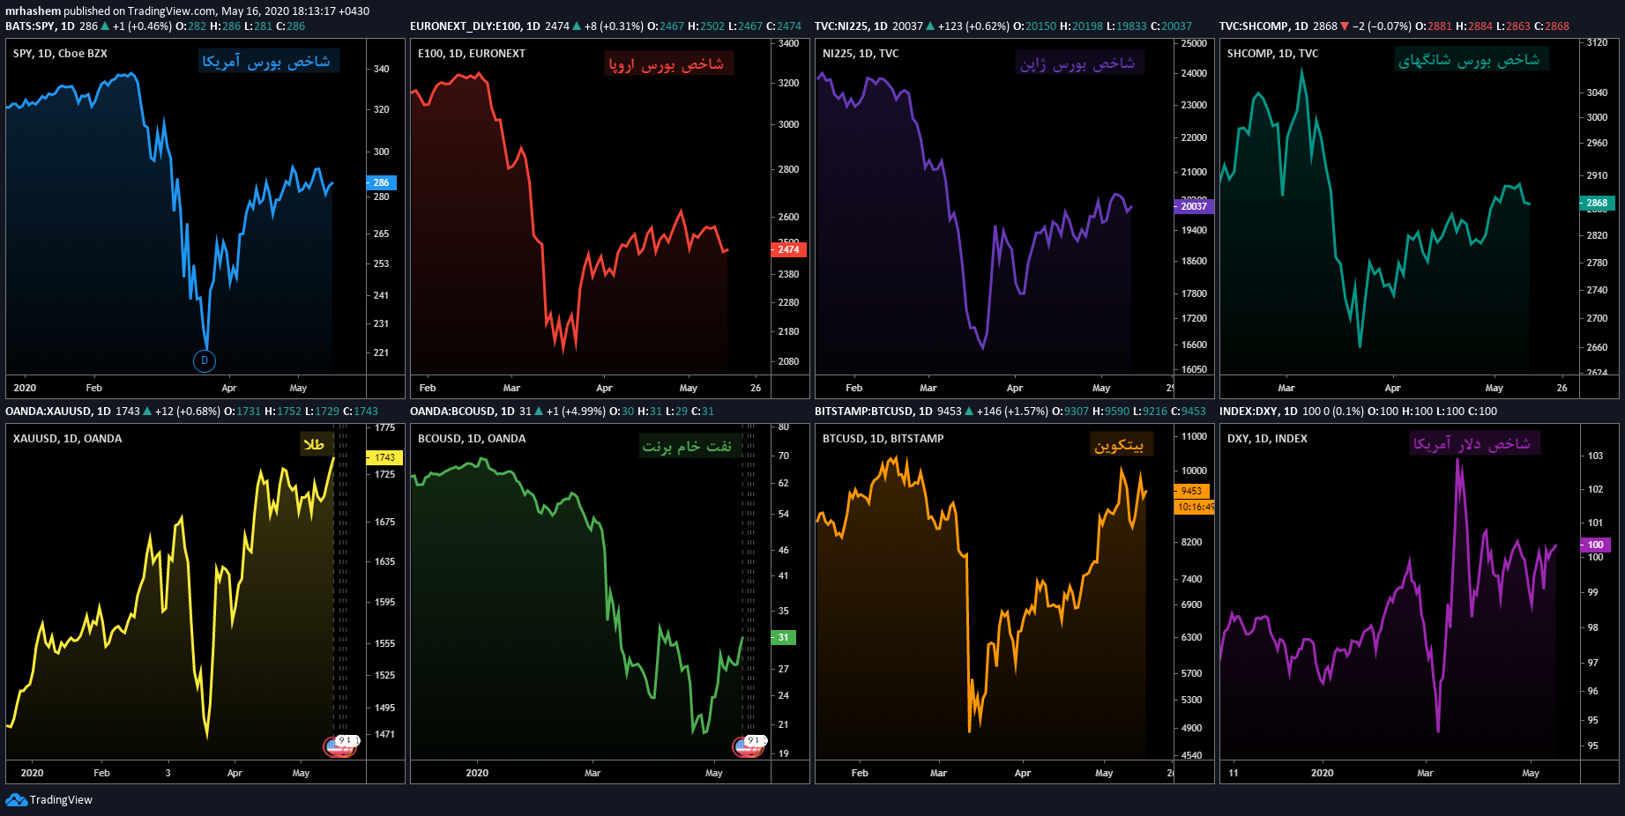This screenshot has height=816, width=1625.
Task: Select the BTCUSD current price label 9453
Action: [x=1192, y=491]
